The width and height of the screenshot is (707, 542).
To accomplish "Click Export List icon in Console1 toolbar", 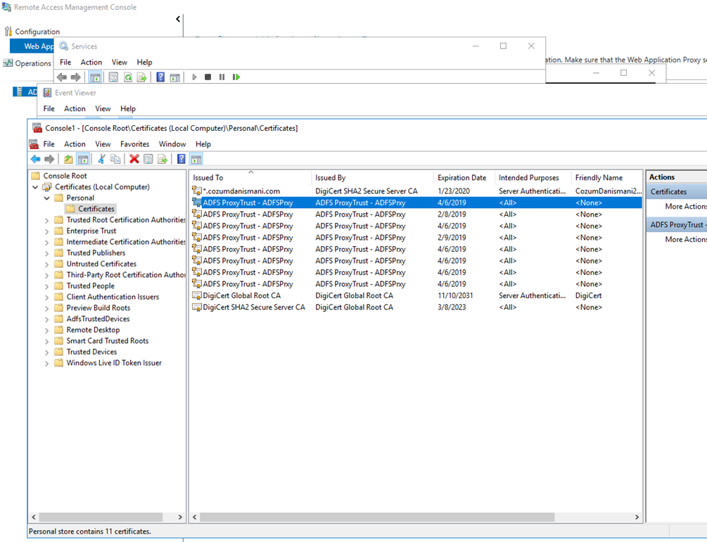I will pos(163,160).
